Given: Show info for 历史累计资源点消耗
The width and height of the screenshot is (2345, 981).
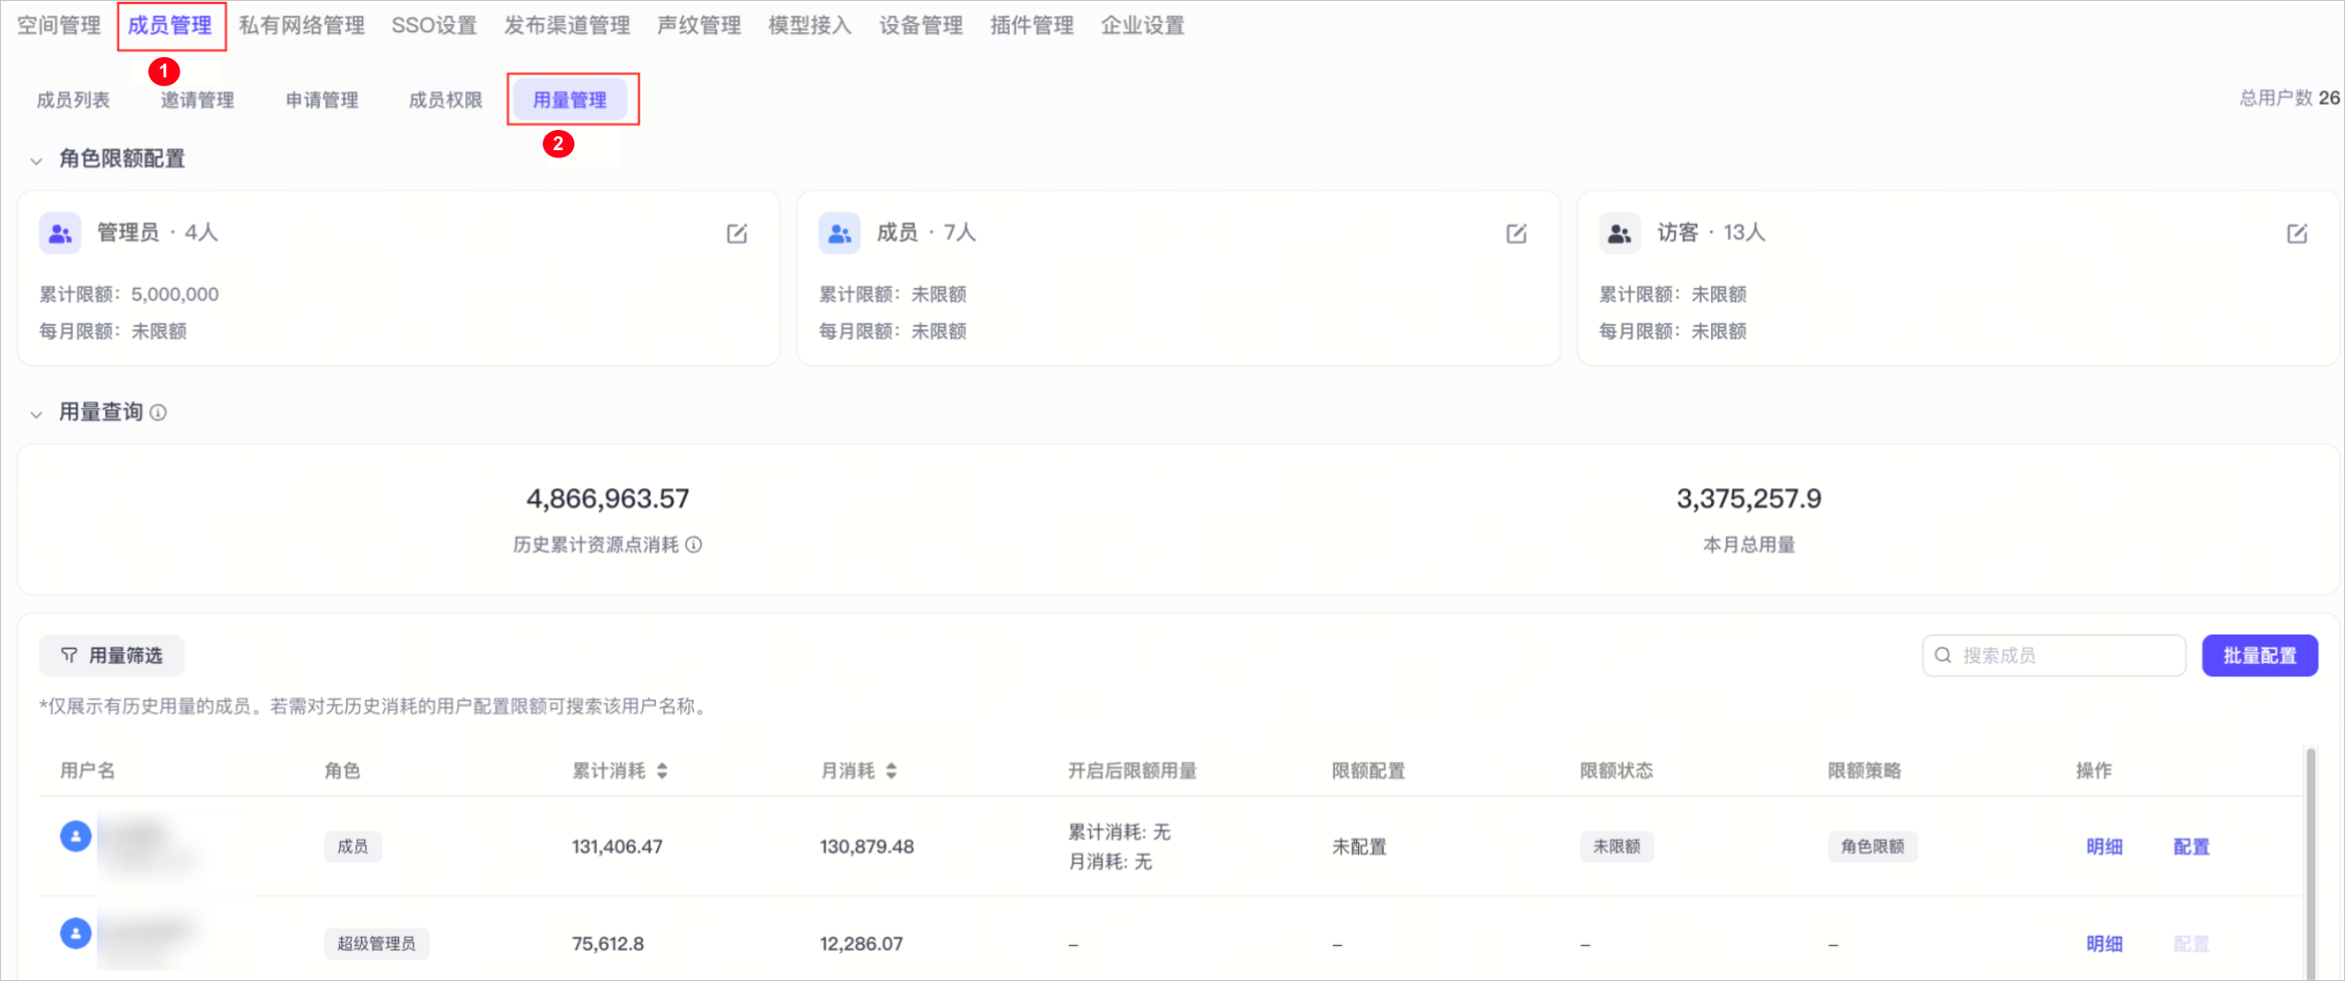Looking at the screenshot, I should coord(694,544).
